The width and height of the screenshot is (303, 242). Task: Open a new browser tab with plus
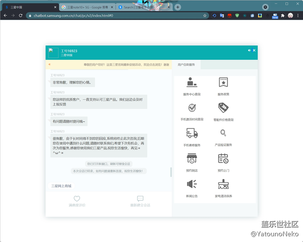pos(178,7)
